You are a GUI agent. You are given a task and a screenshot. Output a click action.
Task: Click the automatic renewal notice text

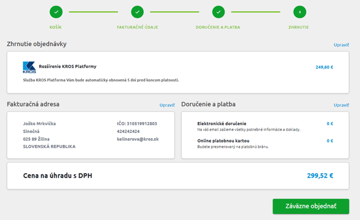point(101,80)
